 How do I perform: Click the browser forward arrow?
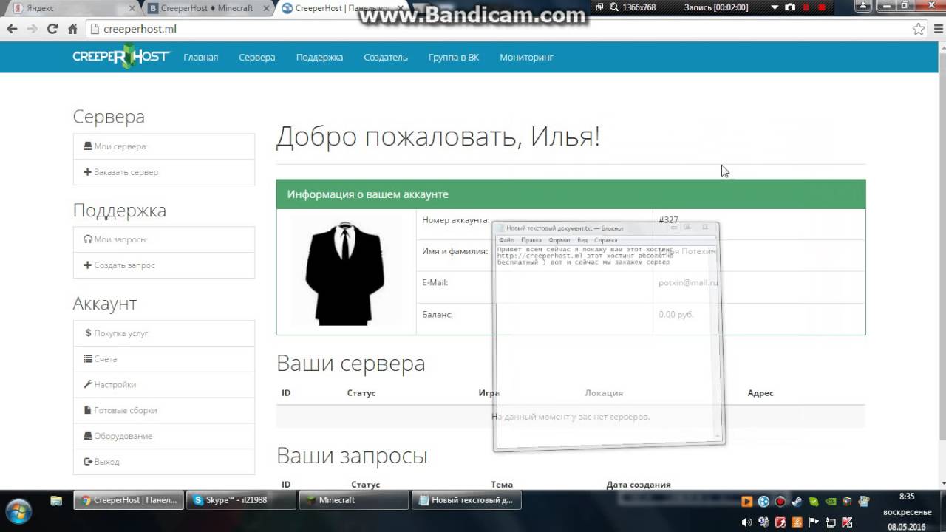[32, 29]
